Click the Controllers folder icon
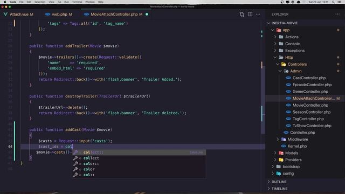The height and width of the screenshot is (194, 345). (x=284, y=64)
